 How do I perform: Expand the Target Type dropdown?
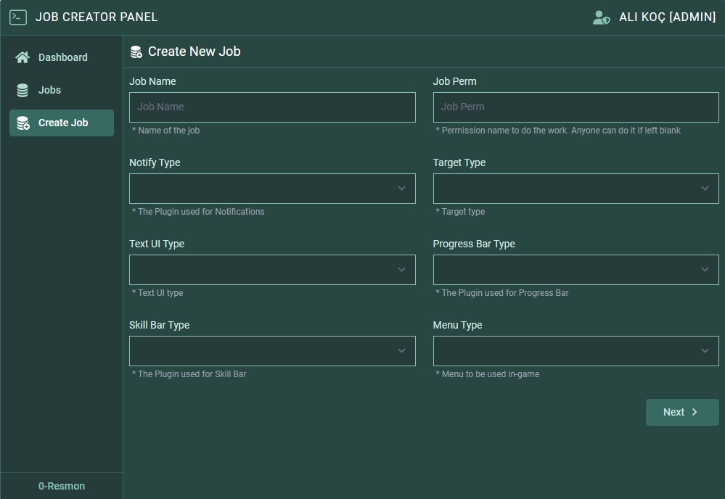pyautogui.click(x=576, y=189)
